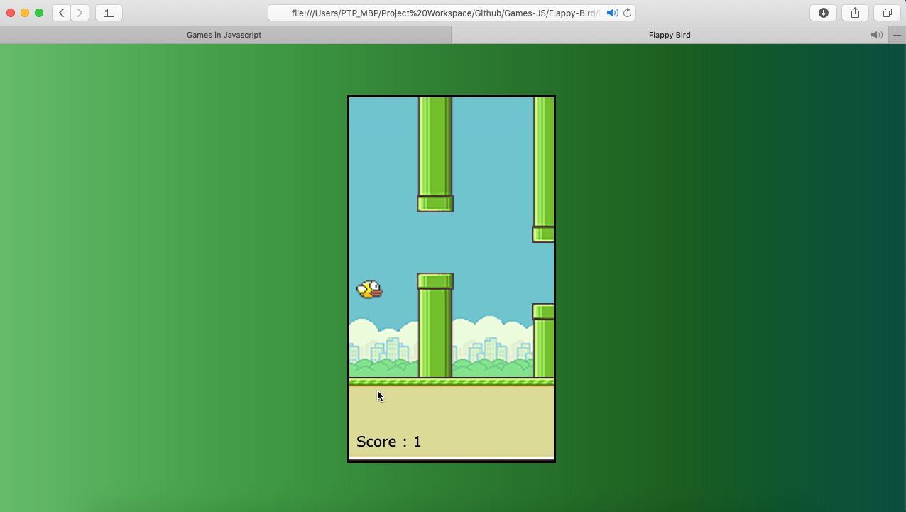Mute the Flappy Bird tab speaker

point(877,35)
